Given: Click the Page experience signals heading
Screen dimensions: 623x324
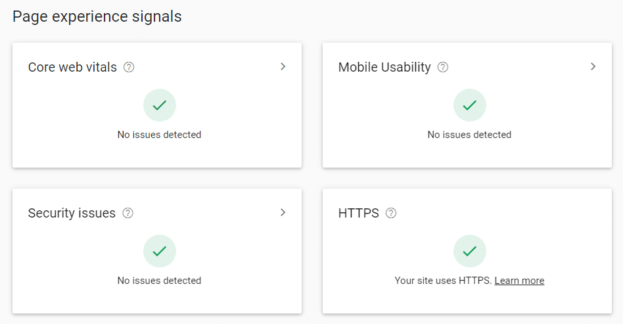Looking at the screenshot, I should [x=97, y=17].
